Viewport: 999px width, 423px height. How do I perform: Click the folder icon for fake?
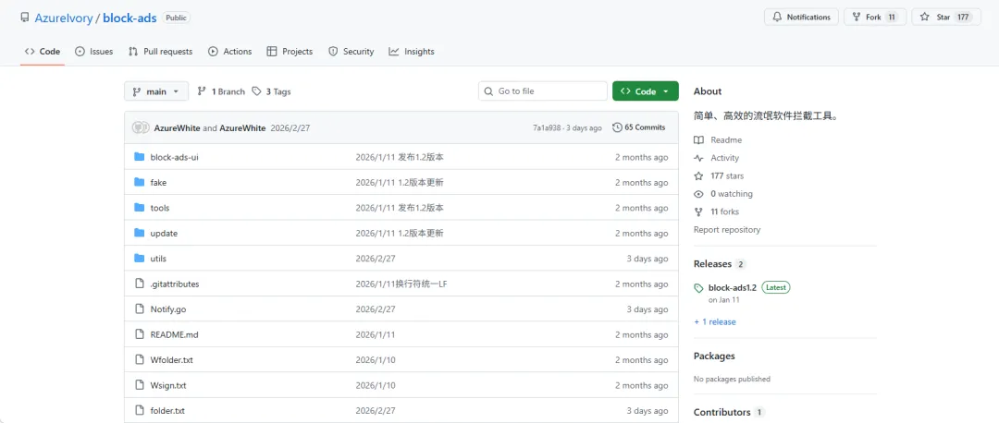point(140,183)
